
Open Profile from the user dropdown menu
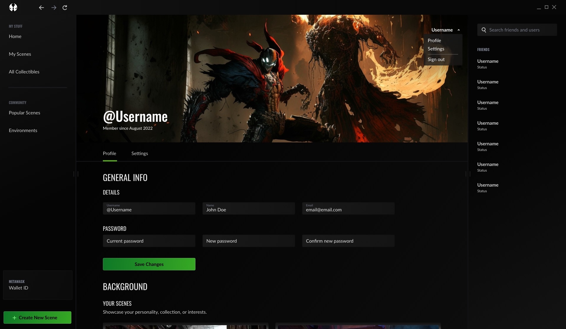point(434,40)
